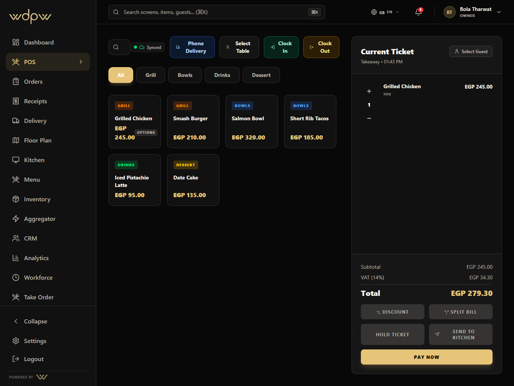Click the Clock In button
Viewport: 514px width, 386px height.
coord(281,47)
